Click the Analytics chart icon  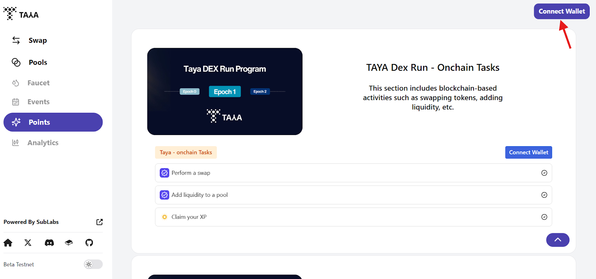pos(16,142)
